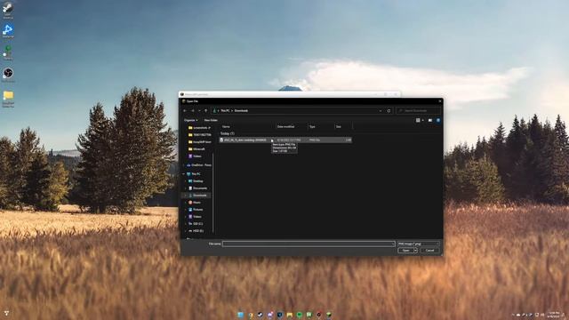Click the Open button
The image size is (569, 320).
click(405, 251)
